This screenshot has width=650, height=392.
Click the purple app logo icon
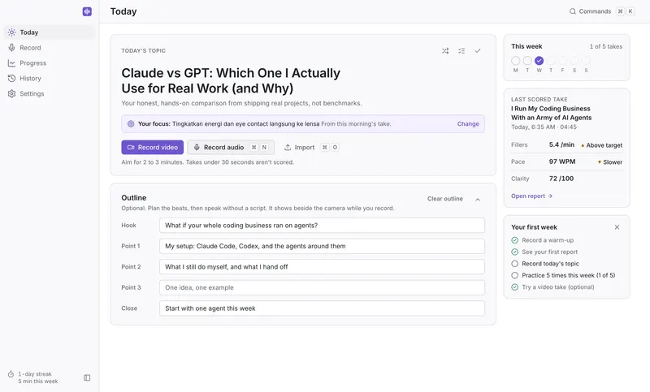(87, 11)
